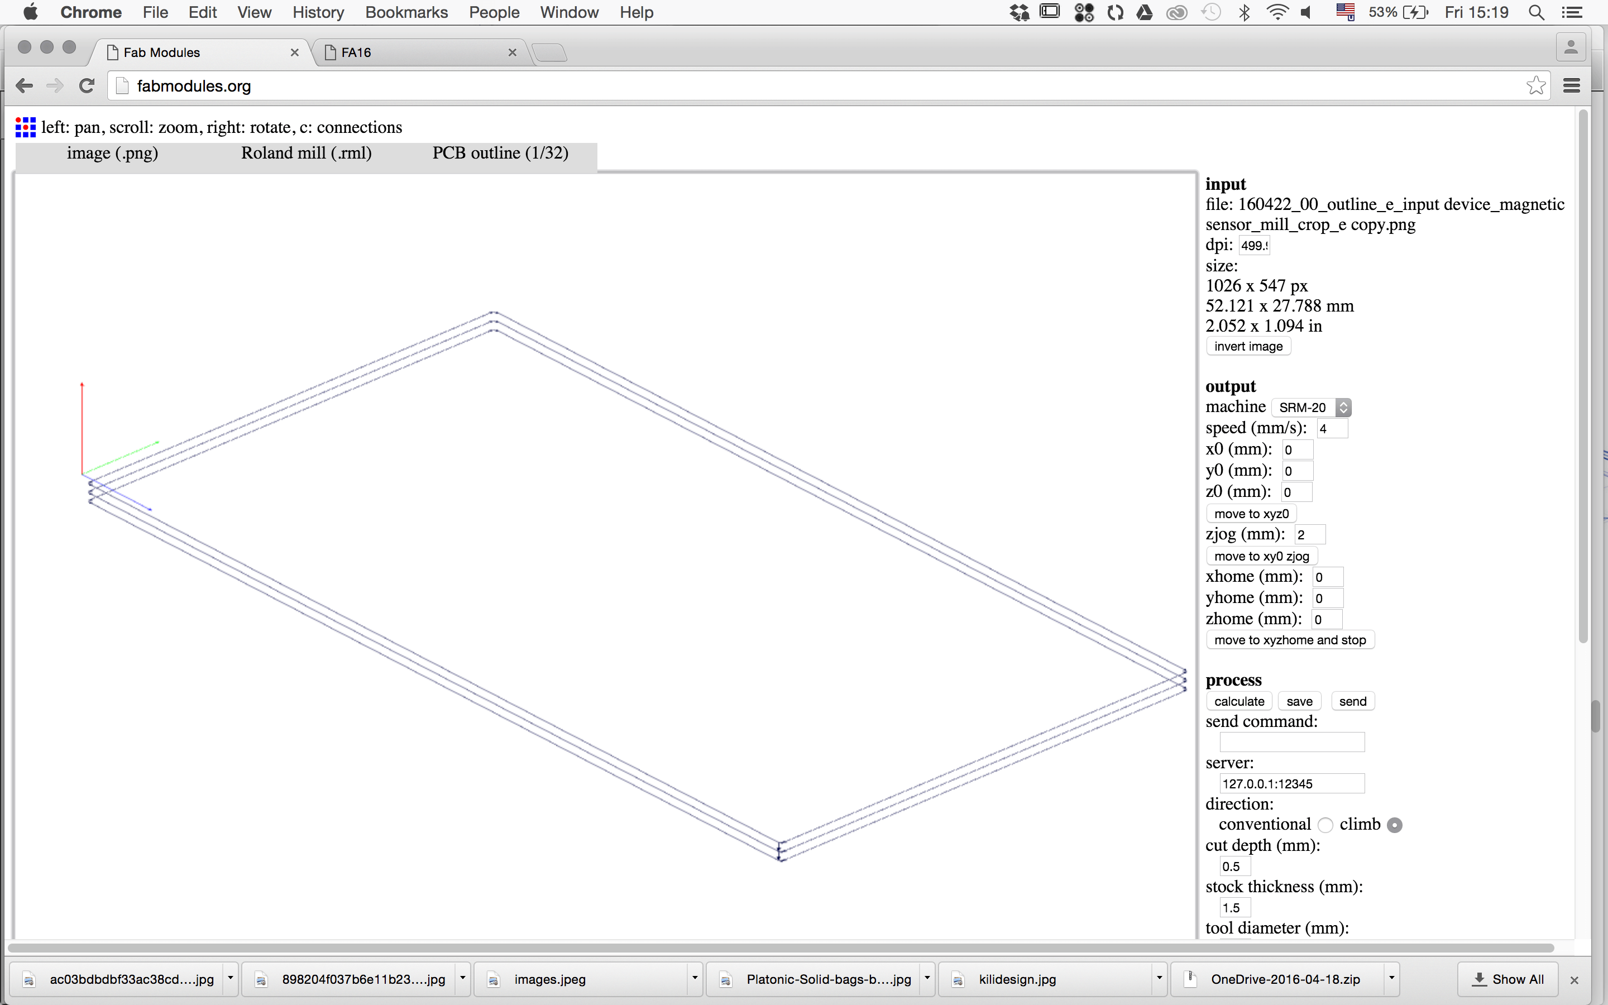Click the cut depth input field
The width and height of the screenshot is (1608, 1005).
[x=1234, y=866]
